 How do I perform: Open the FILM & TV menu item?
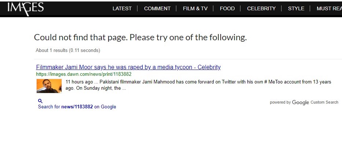pyautogui.click(x=195, y=8)
